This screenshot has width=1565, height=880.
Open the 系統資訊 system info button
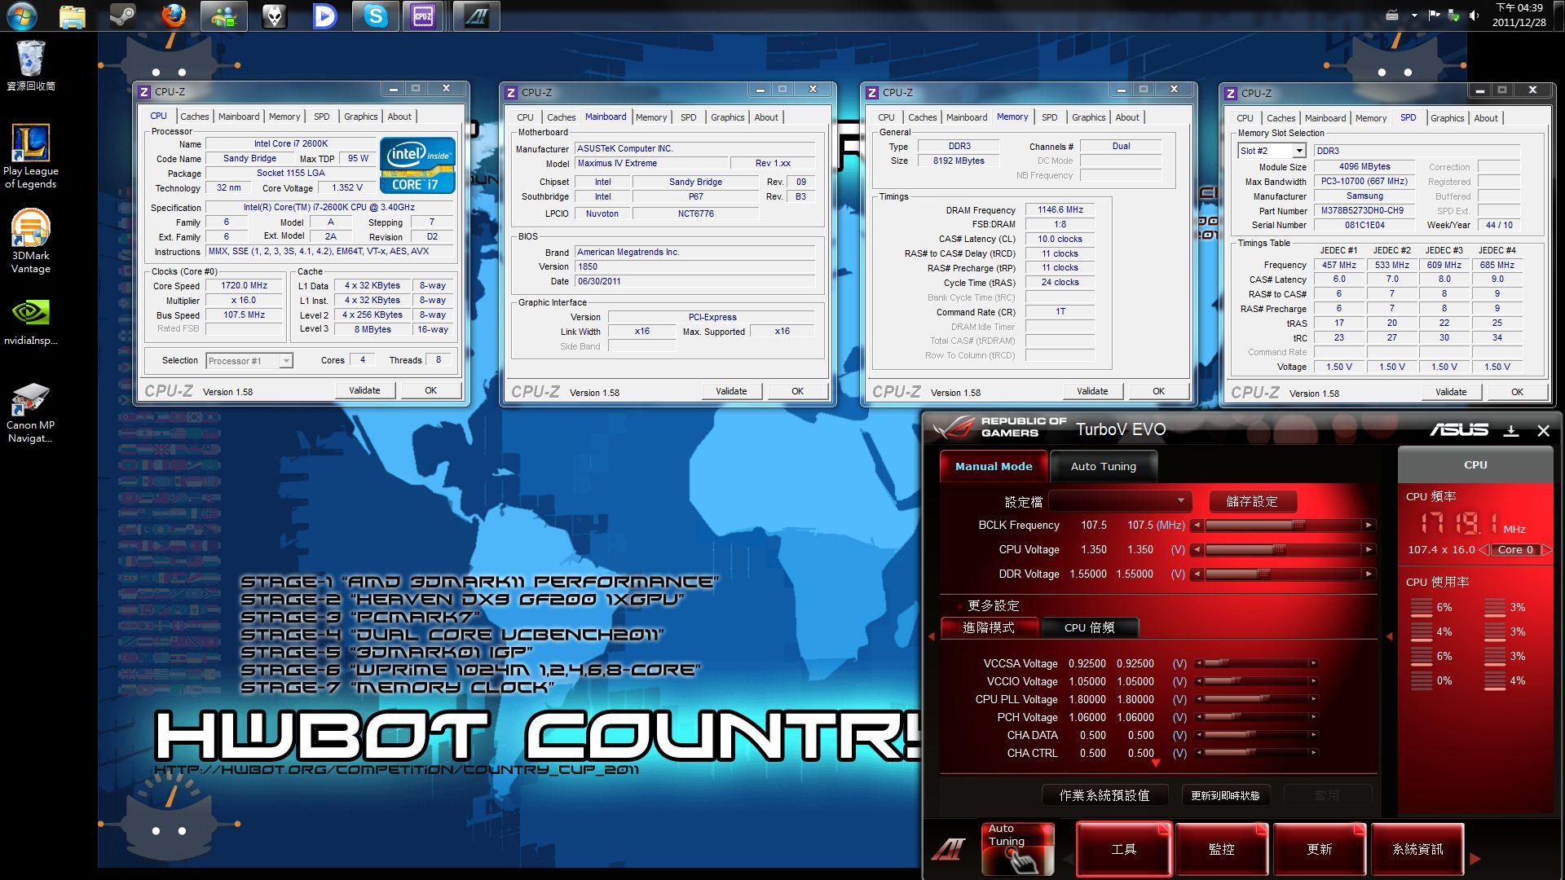coord(1417,849)
